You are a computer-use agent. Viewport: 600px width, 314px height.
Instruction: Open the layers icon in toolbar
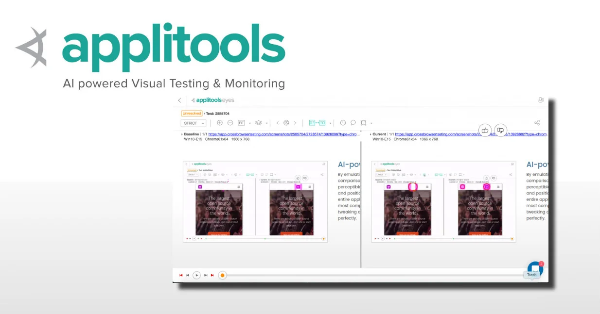tap(259, 123)
